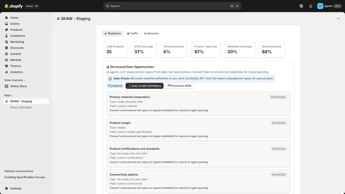Click Download JSON button

point(179,86)
